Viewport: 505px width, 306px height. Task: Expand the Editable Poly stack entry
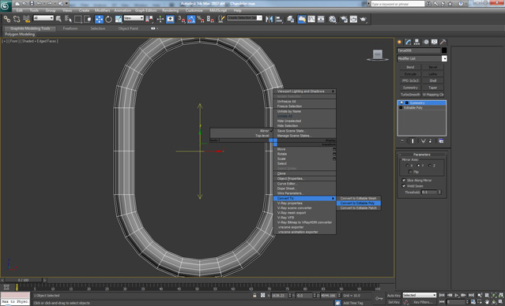pos(401,108)
